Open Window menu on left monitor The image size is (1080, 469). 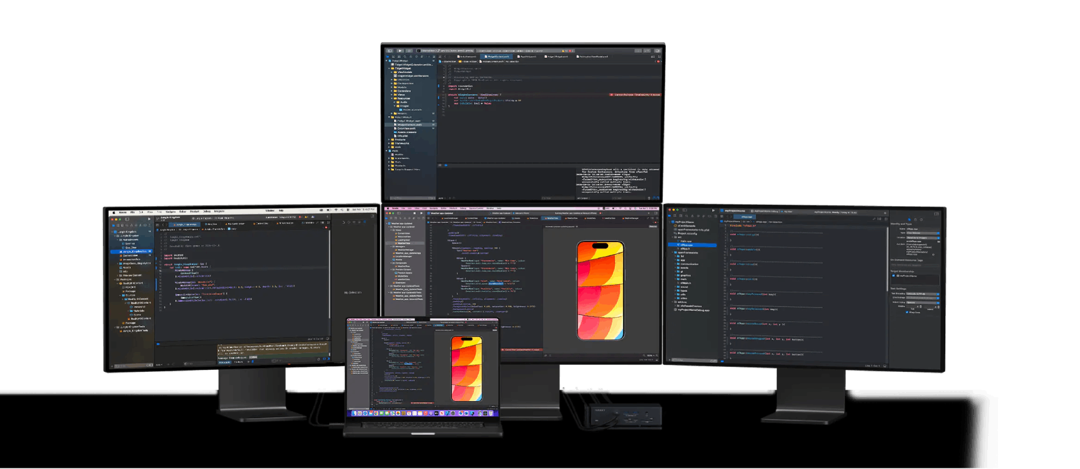(x=270, y=210)
